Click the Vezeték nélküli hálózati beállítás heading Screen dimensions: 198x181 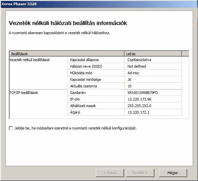click(68, 23)
